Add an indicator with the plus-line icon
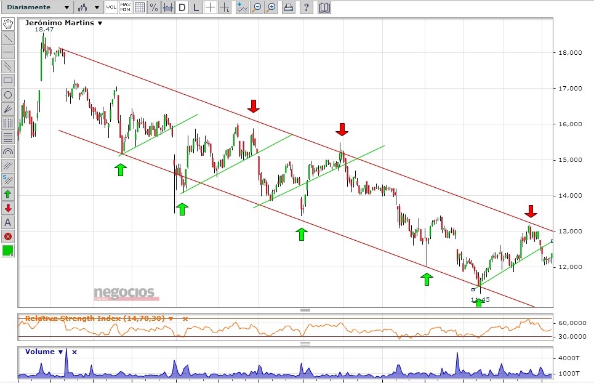This screenshot has height=383, width=594. [x=242, y=7]
